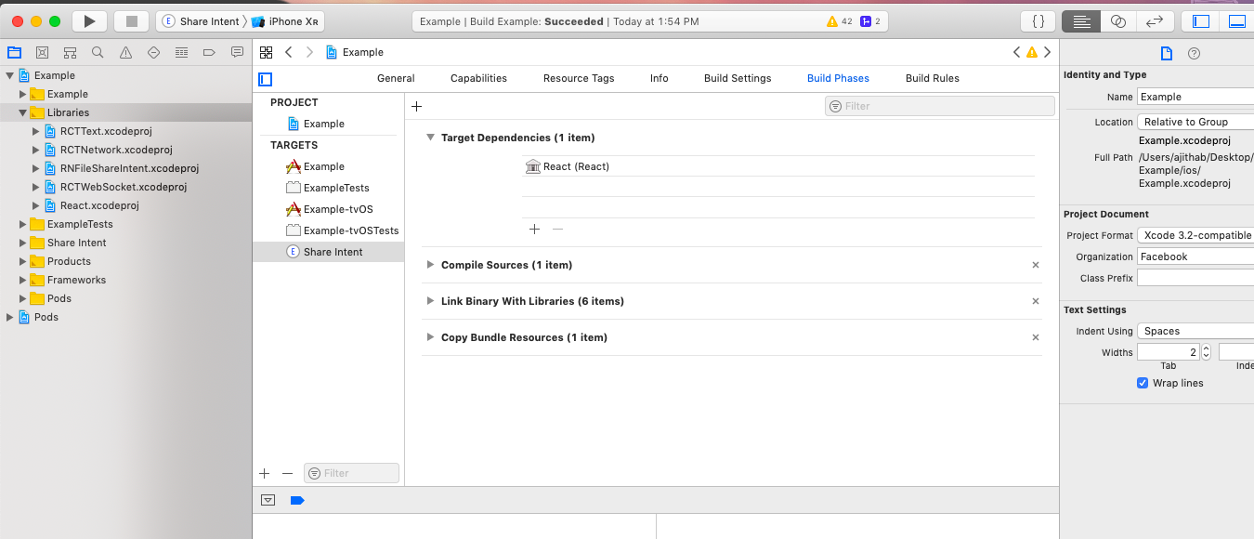
Task: Click the Stop button in toolbar
Action: click(131, 21)
